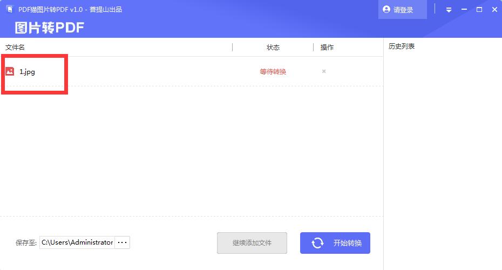Click the 等待转换 status text
The height and width of the screenshot is (270, 502).
[x=273, y=71]
